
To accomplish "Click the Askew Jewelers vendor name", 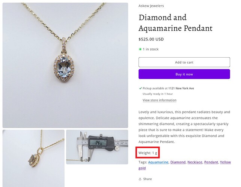I will pos(151,6).
